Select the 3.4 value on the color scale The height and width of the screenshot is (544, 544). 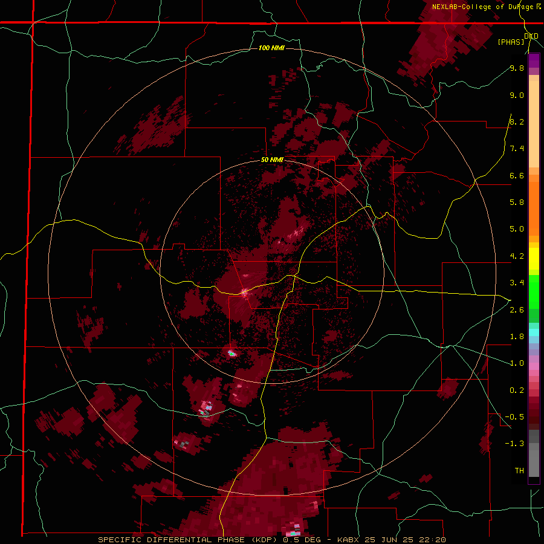517,283
